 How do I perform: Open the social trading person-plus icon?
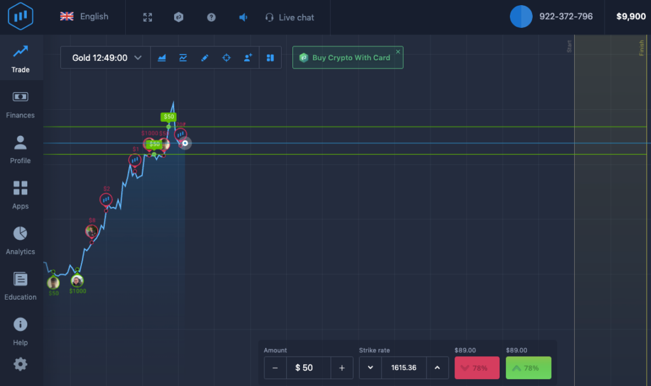click(x=248, y=57)
